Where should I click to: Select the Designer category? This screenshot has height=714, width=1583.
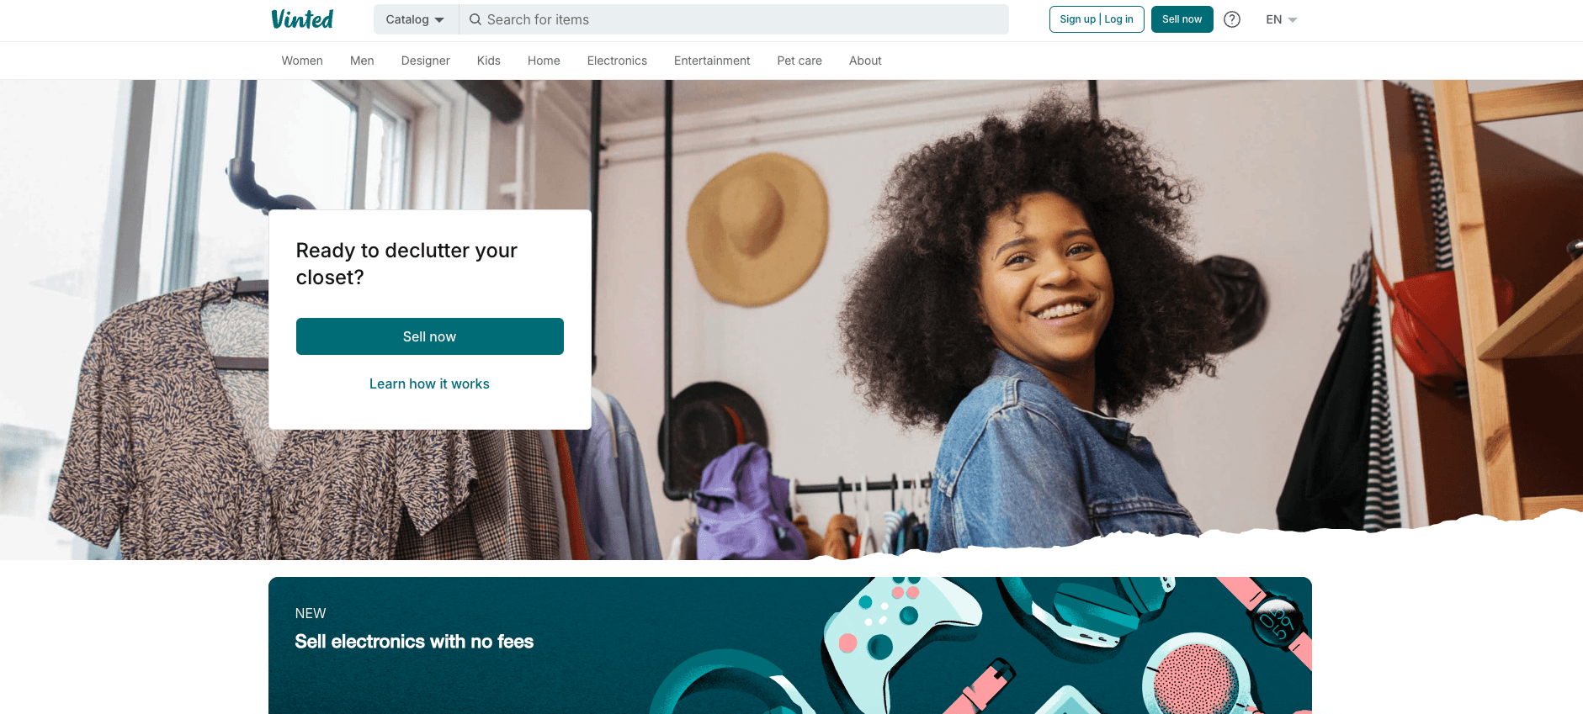click(425, 61)
